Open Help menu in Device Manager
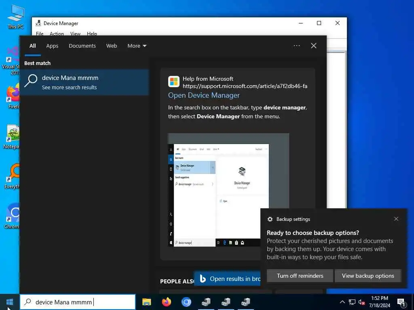This screenshot has width=414, height=310. click(92, 34)
